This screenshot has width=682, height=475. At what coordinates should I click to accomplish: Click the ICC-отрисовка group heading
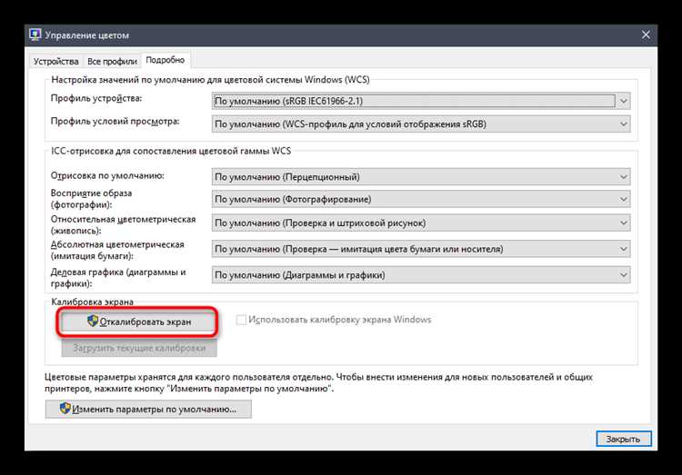pos(171,151)
